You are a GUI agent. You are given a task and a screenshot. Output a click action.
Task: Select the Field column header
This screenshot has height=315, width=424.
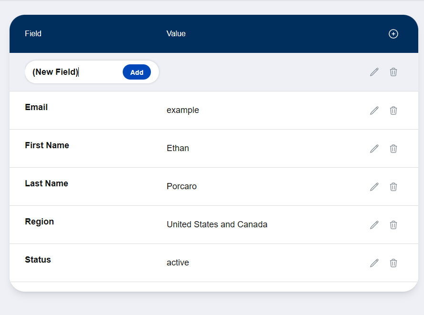click(x=33, y=34)
